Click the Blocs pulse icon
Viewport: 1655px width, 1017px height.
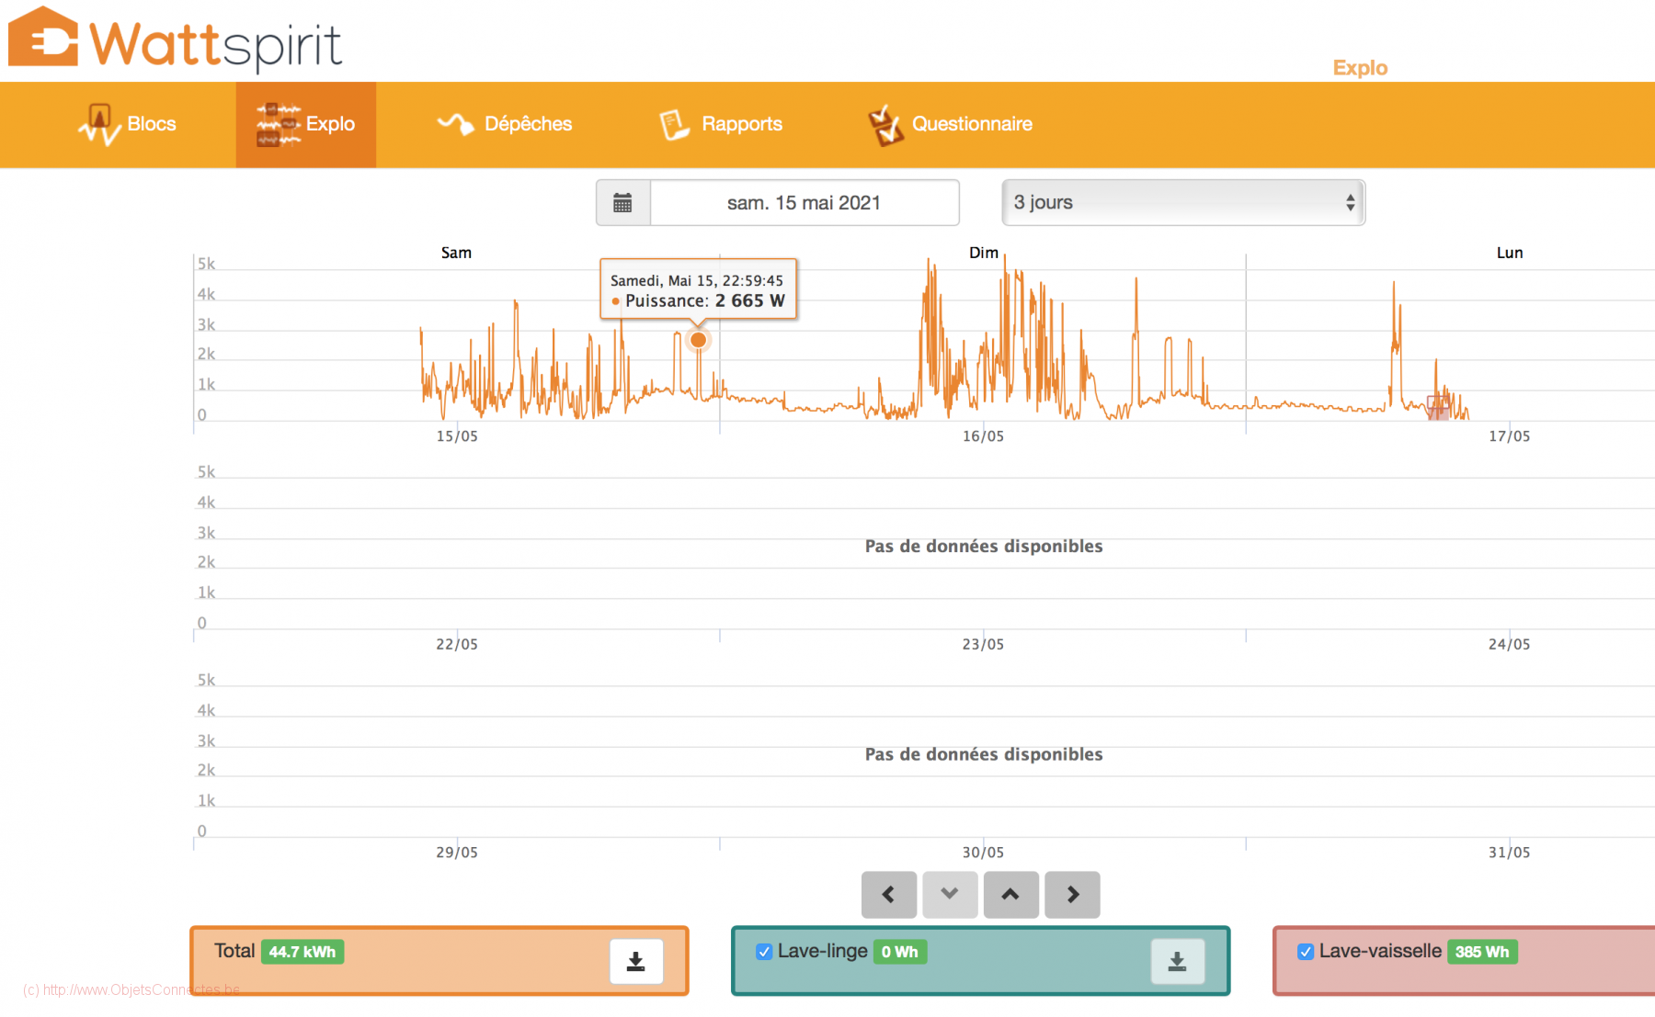click(x=99, y=124)
